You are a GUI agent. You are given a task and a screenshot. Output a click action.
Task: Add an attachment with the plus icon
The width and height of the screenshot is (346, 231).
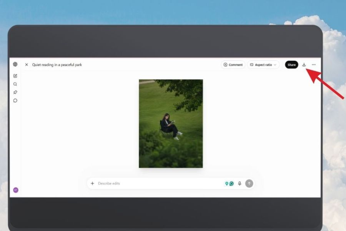92,183
